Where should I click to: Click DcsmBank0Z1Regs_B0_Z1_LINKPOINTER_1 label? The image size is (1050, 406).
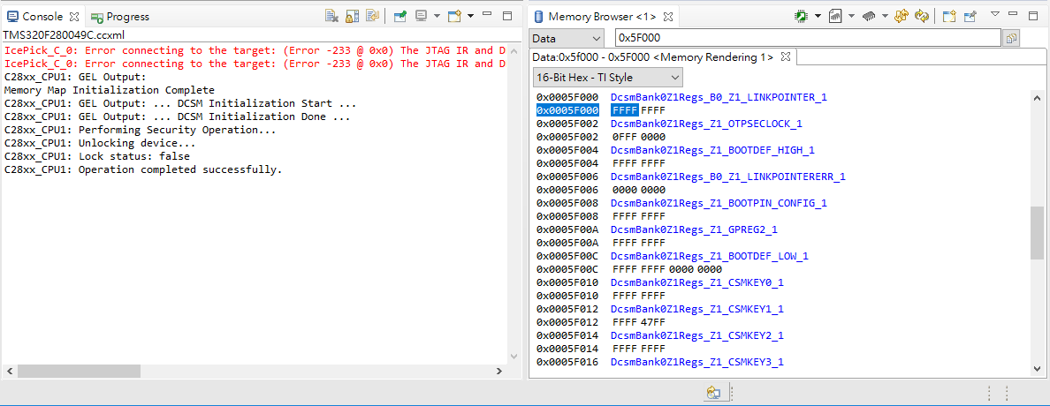pos(719,98)
